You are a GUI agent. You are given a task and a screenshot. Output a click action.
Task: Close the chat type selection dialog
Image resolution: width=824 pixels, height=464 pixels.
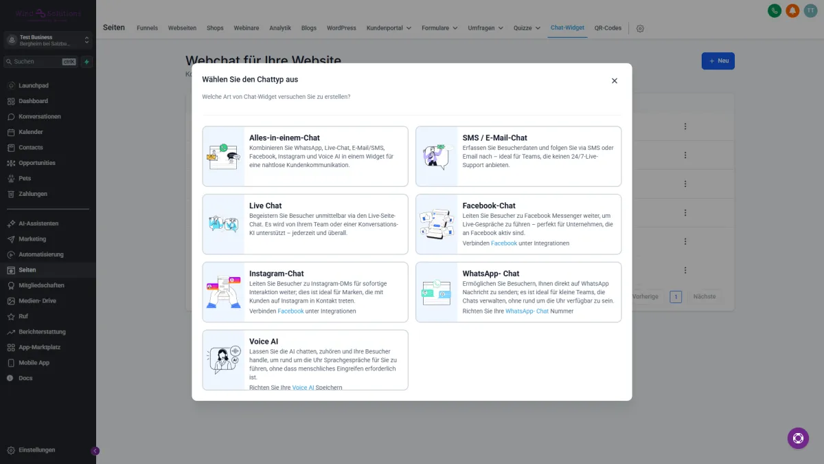coord(615,80)
